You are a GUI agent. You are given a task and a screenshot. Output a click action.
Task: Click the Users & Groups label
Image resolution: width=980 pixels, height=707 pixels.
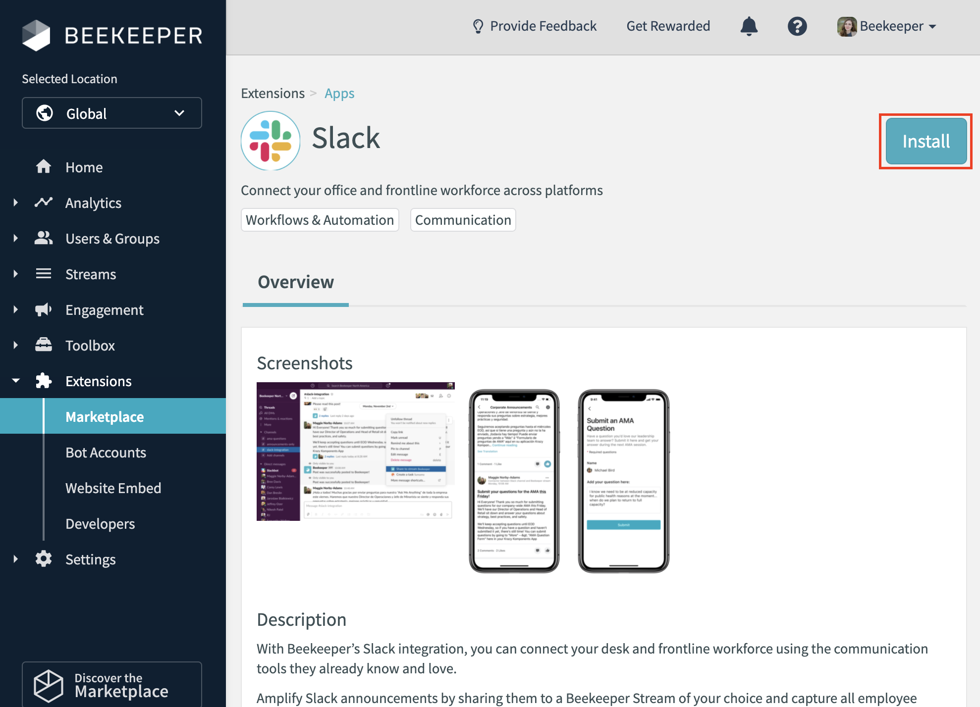coord(112,238)
